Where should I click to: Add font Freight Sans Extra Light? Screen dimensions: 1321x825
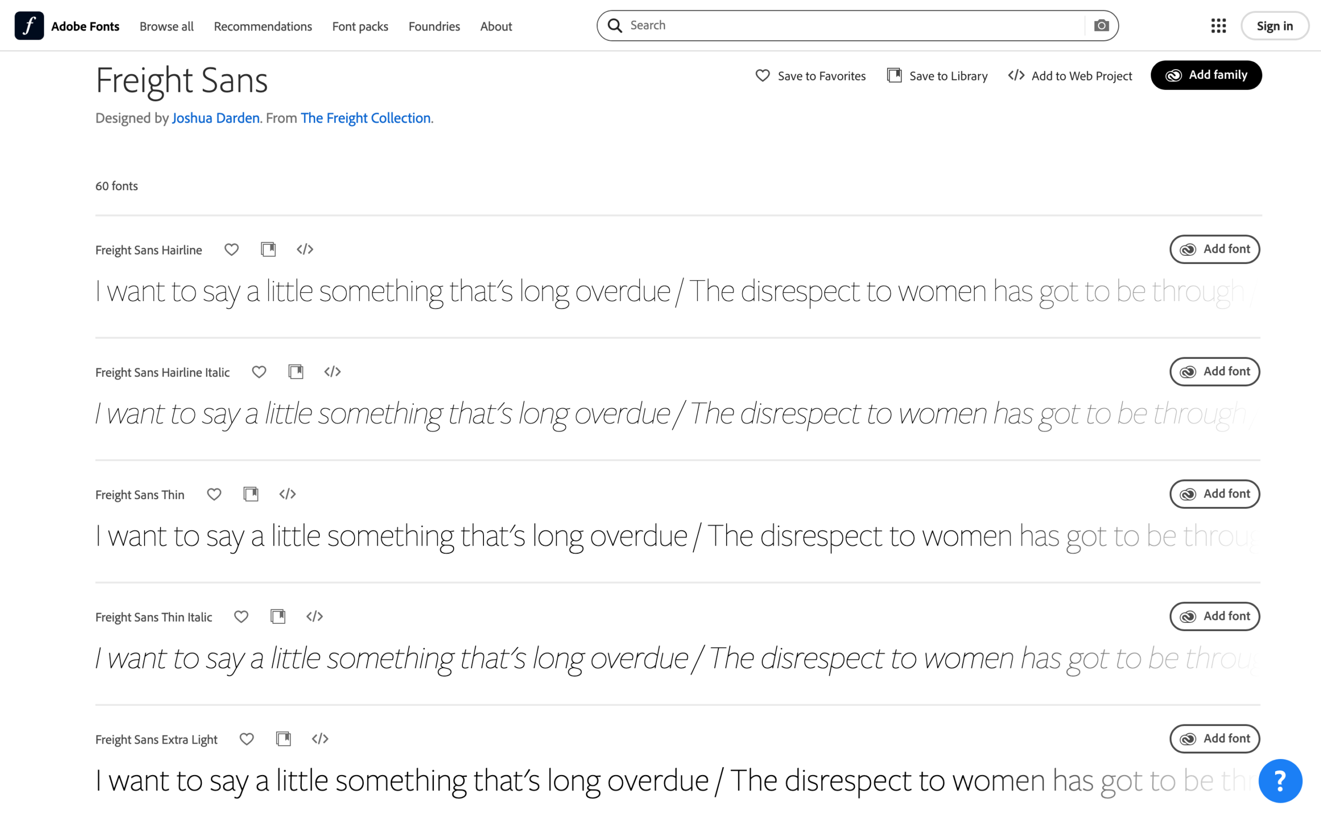[x=1215, y=739]
